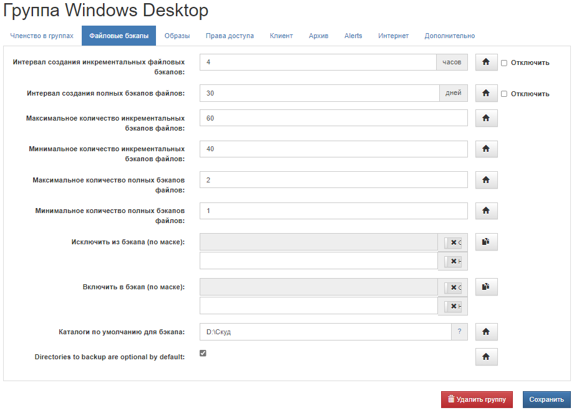574x413 pixels.
Task: Uncheck Directories to backup are optional checkbox
Action: pyautogui.click(x=203, y=353)
